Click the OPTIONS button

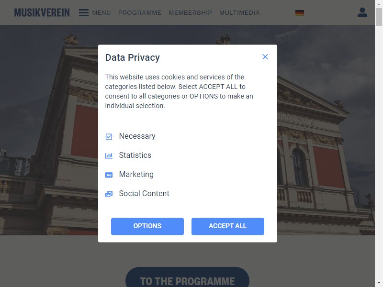click(147, 226)
